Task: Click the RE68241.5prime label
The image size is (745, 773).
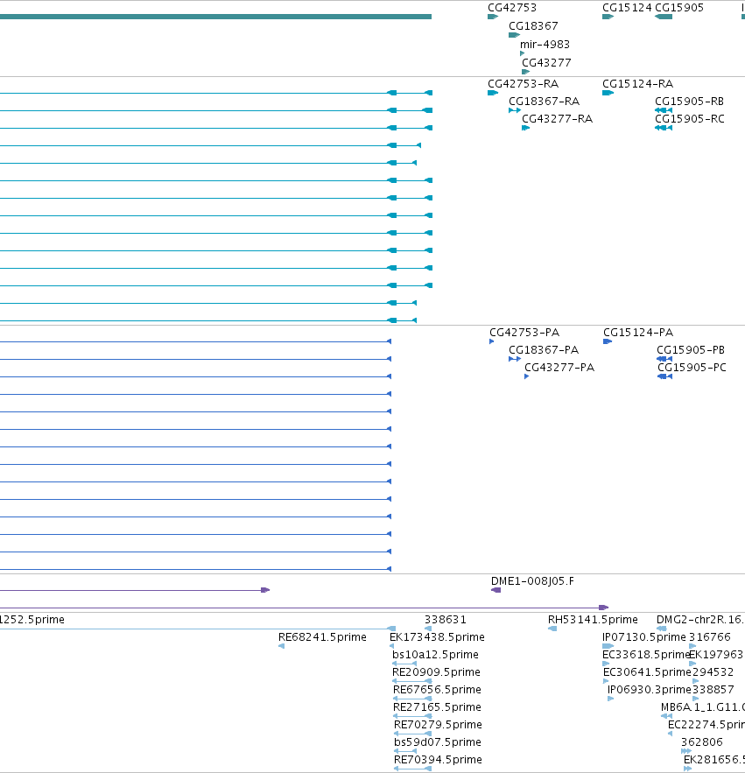Action: (322, 637)
